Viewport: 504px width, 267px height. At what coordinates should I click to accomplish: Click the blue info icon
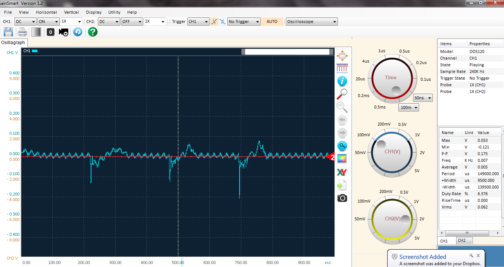342,81
